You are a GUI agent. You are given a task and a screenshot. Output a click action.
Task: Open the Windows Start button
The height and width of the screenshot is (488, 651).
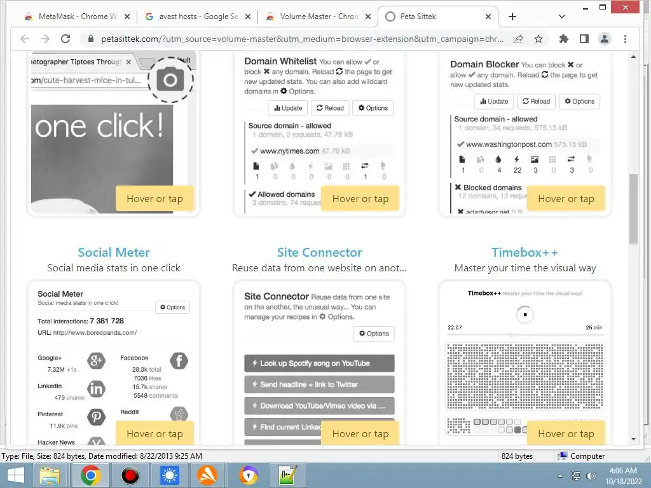tap(16, 475)
